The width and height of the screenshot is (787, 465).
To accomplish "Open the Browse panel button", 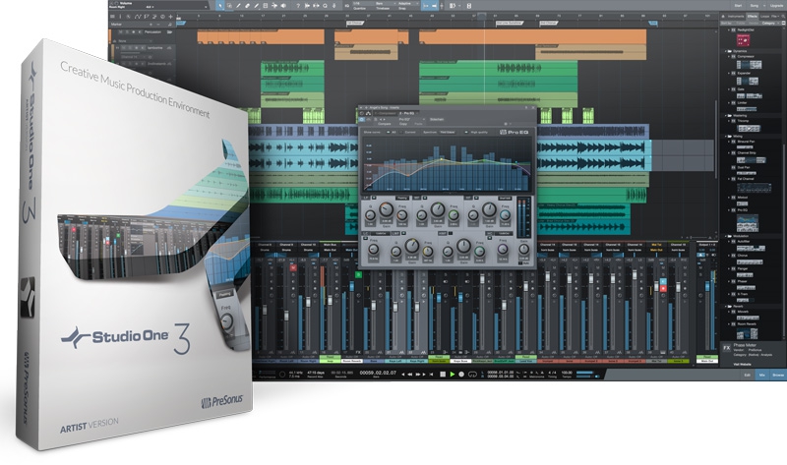I will (x=777, y=376).
